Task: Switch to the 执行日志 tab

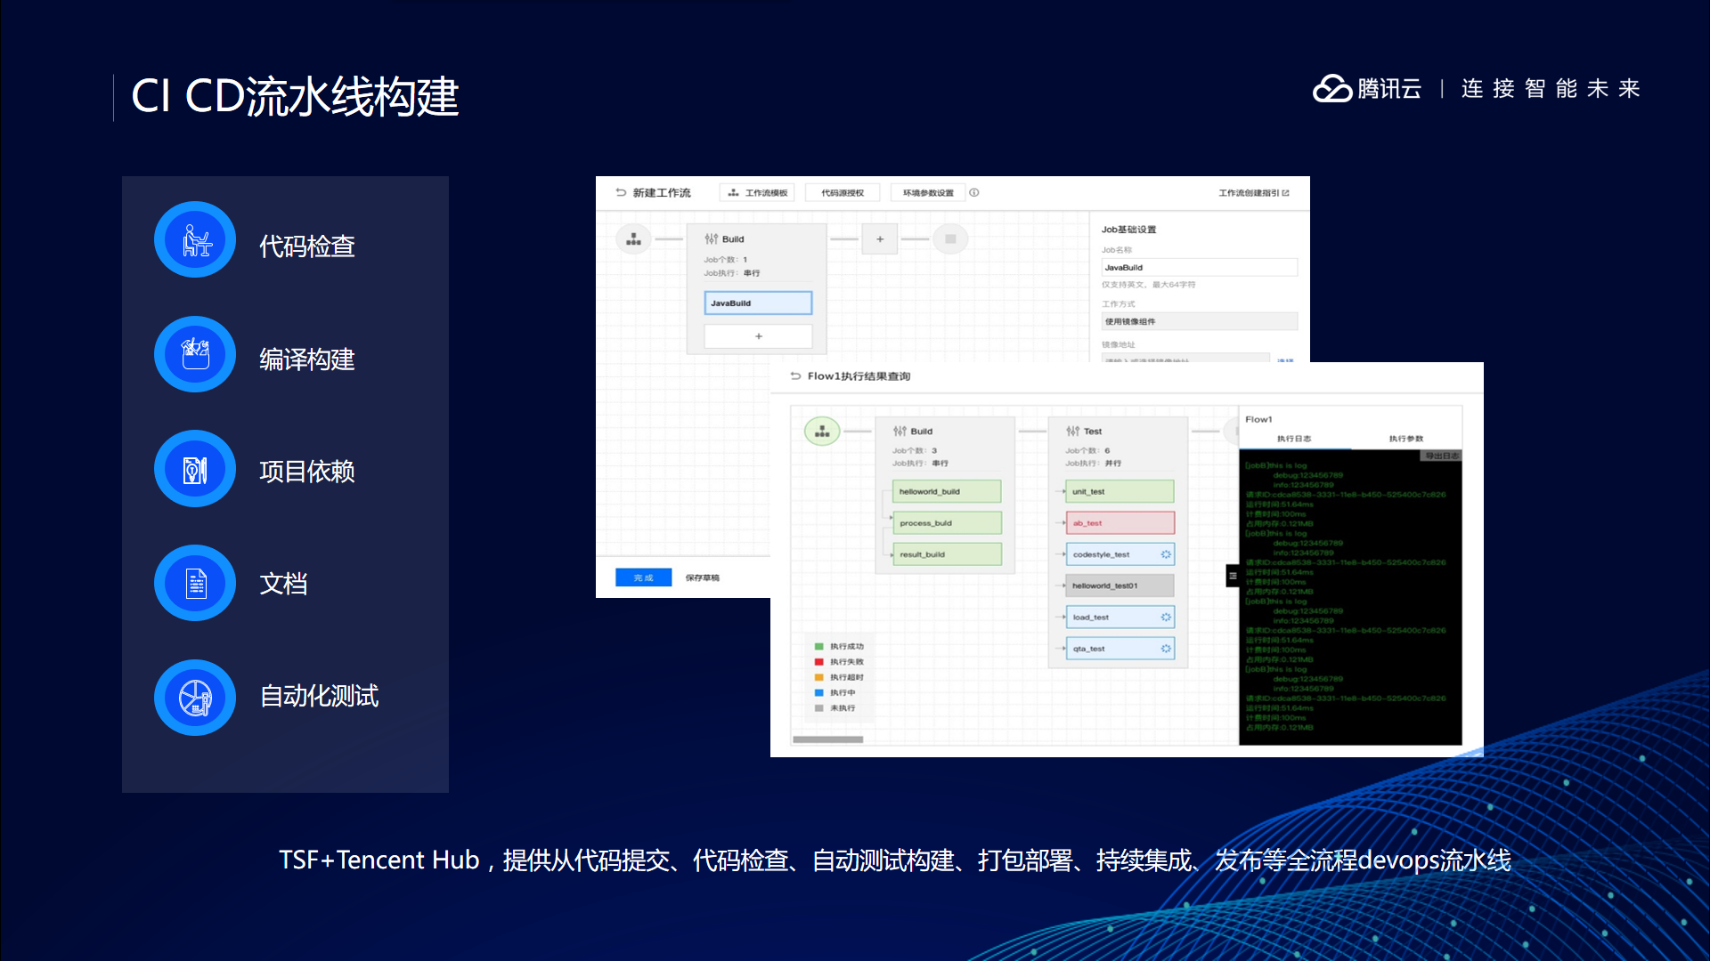Action: (1294, 439)
